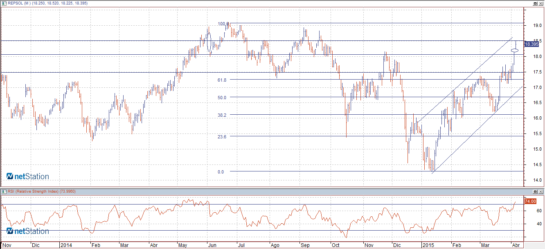The width and height of the screenshot is (545, 249).
Task: Select the 38.2 Fibonacci retracement label
Action: 222,115
